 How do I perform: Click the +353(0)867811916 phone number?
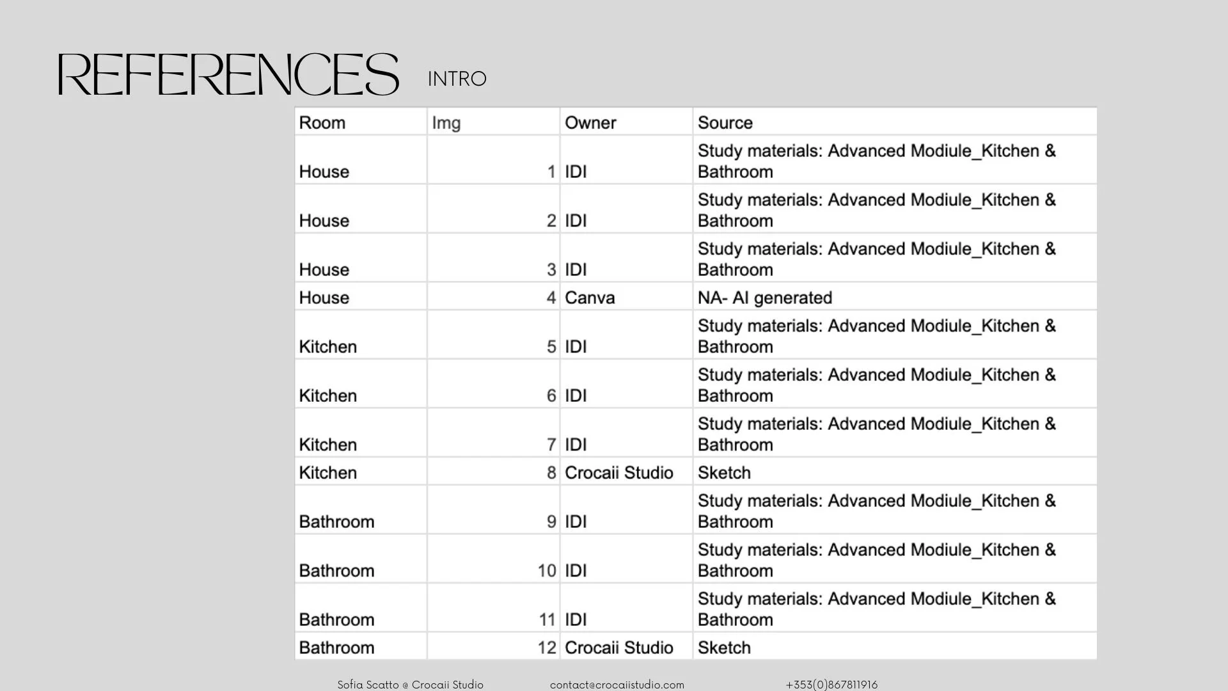(831, 685)
